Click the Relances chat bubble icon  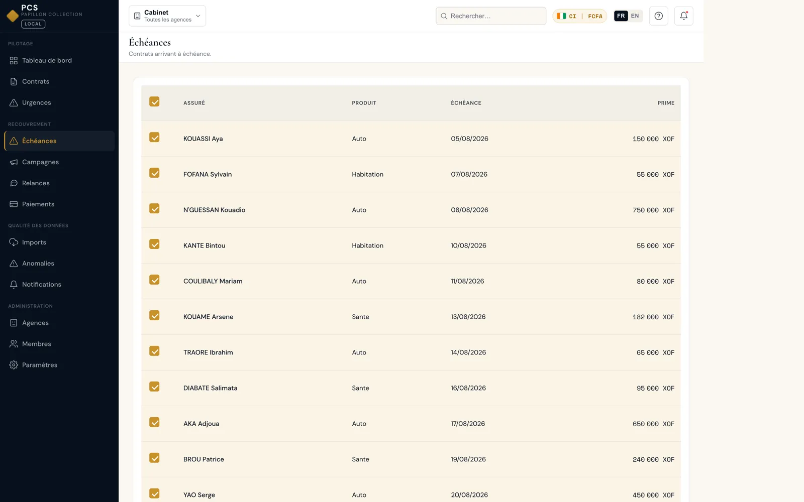[x=14, y=183]
